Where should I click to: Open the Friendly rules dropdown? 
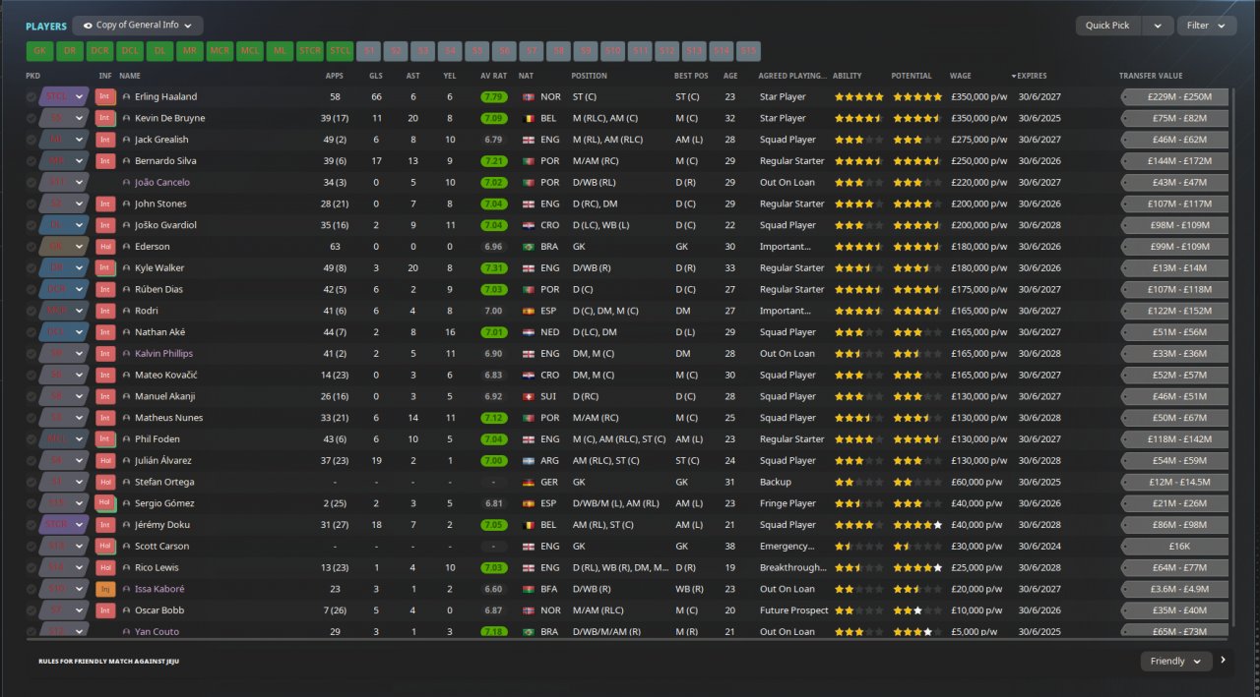[x=1175, y=662]
